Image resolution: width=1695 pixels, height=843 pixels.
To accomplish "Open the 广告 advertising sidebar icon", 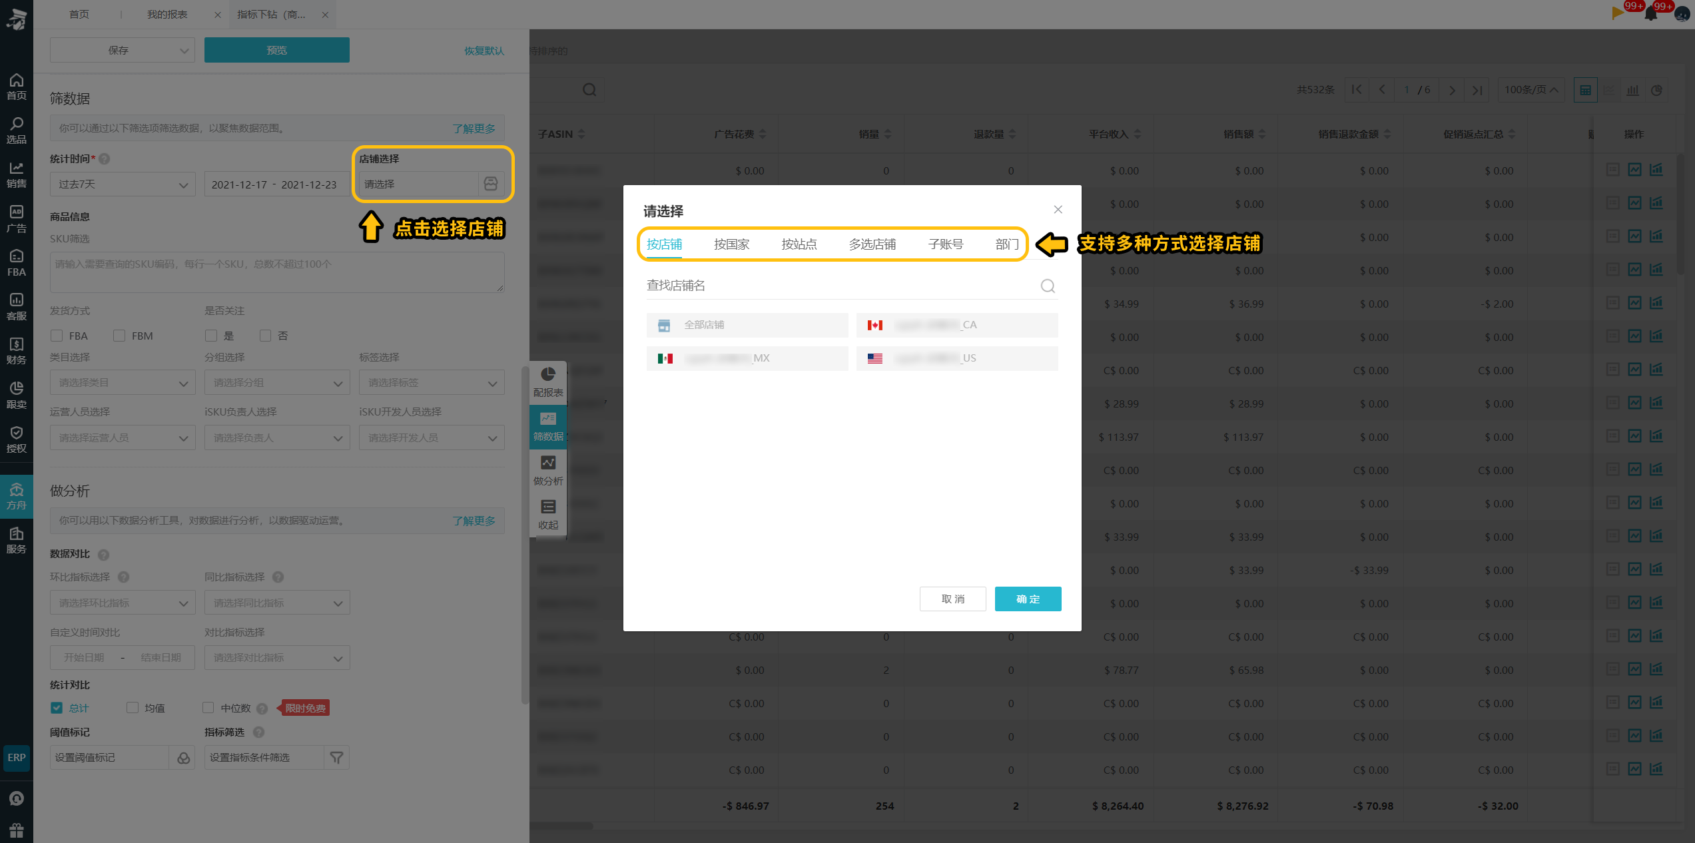I will 16,219.
